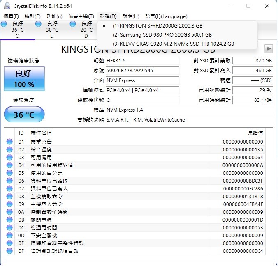
Task: Click the firmware field EIFK31.6
Action: (x=142, y=61)
